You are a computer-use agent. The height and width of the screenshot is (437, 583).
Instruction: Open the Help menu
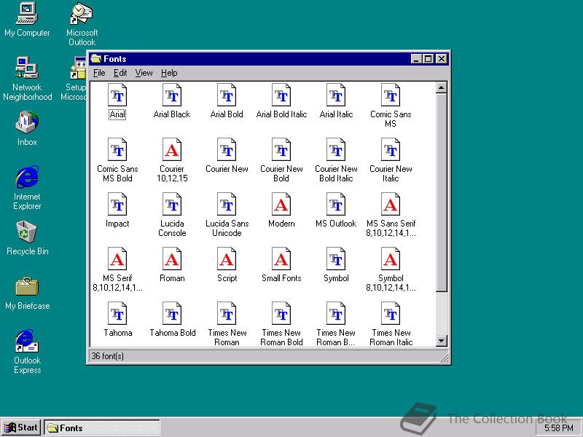pos(169,73)
